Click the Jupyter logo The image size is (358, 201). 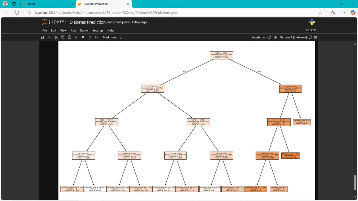click(x=54, y=22)
